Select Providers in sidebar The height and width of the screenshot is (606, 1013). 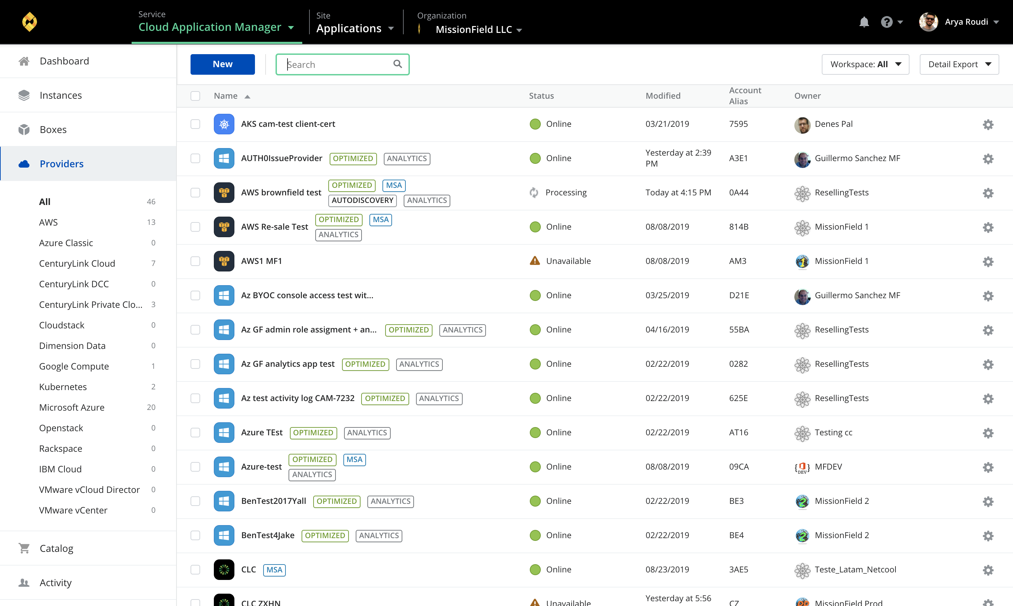pos(88,164)
